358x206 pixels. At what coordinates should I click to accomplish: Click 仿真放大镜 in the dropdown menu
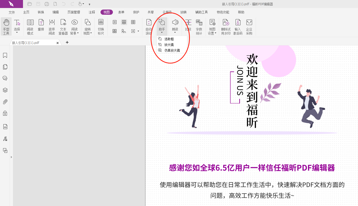tap(173, 50)
